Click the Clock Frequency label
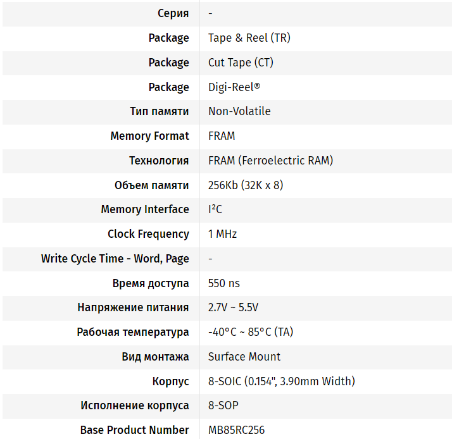 tap(148, 234)
